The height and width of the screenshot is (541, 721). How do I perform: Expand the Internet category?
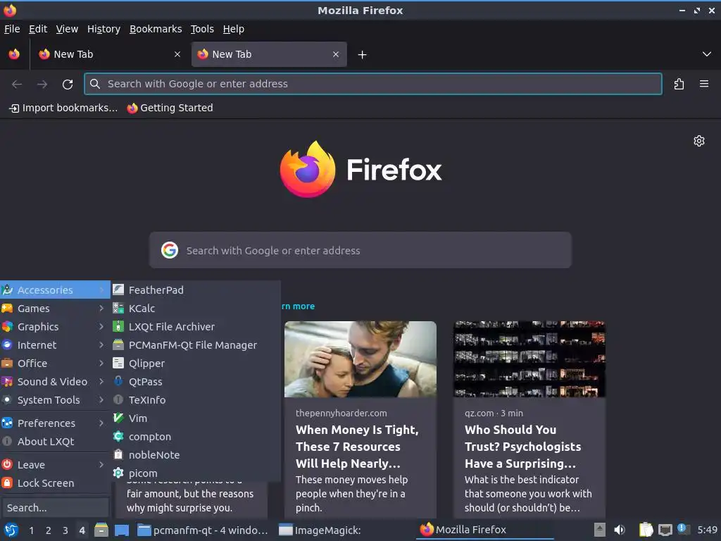(x=55, y=345)
